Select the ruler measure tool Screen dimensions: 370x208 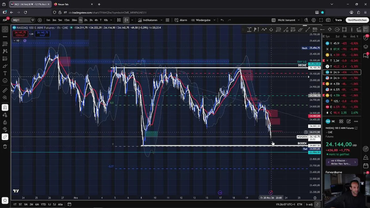(5, 90)
